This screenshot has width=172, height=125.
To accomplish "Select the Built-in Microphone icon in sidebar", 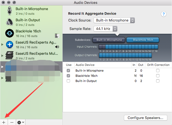I will click(x=10, y=11).
